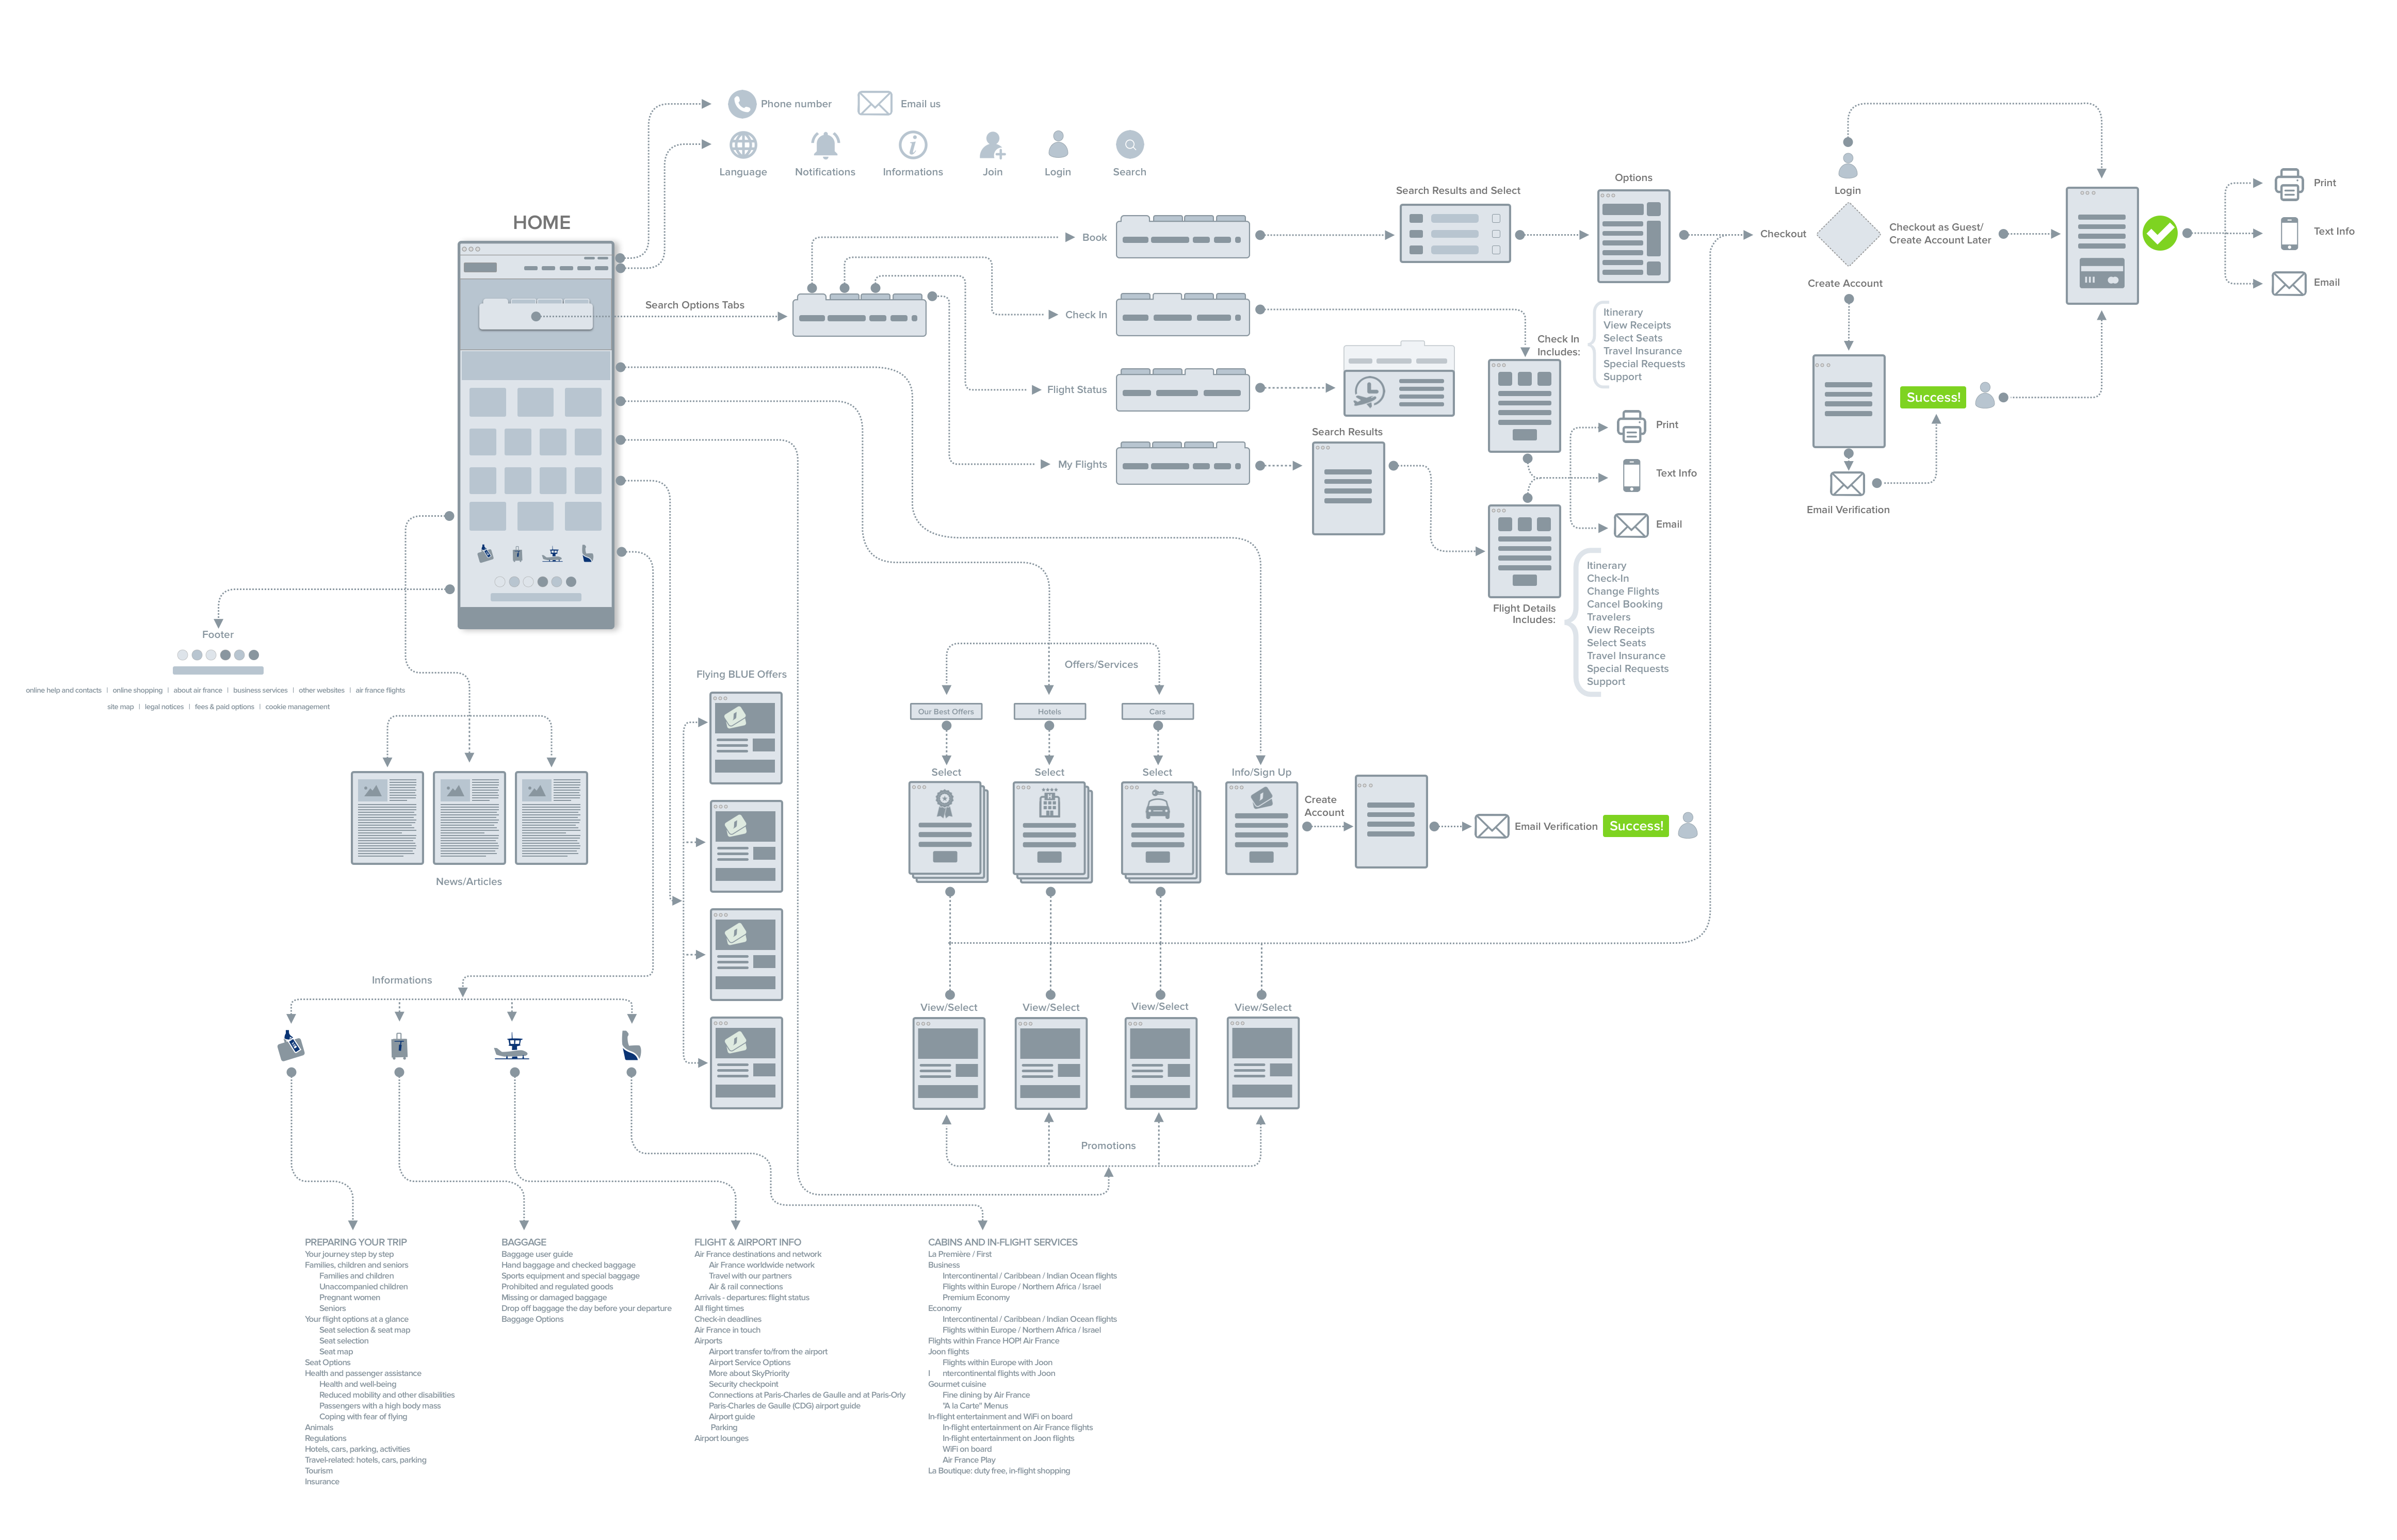Click the middle News/Articles page thumbnail
Viewport: 2397px width, 1540px height.
[468, 818]
